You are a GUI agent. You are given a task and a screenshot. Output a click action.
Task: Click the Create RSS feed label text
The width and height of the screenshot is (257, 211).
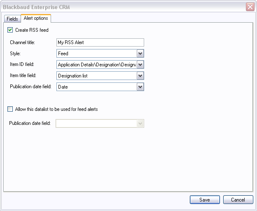point(32,30)
